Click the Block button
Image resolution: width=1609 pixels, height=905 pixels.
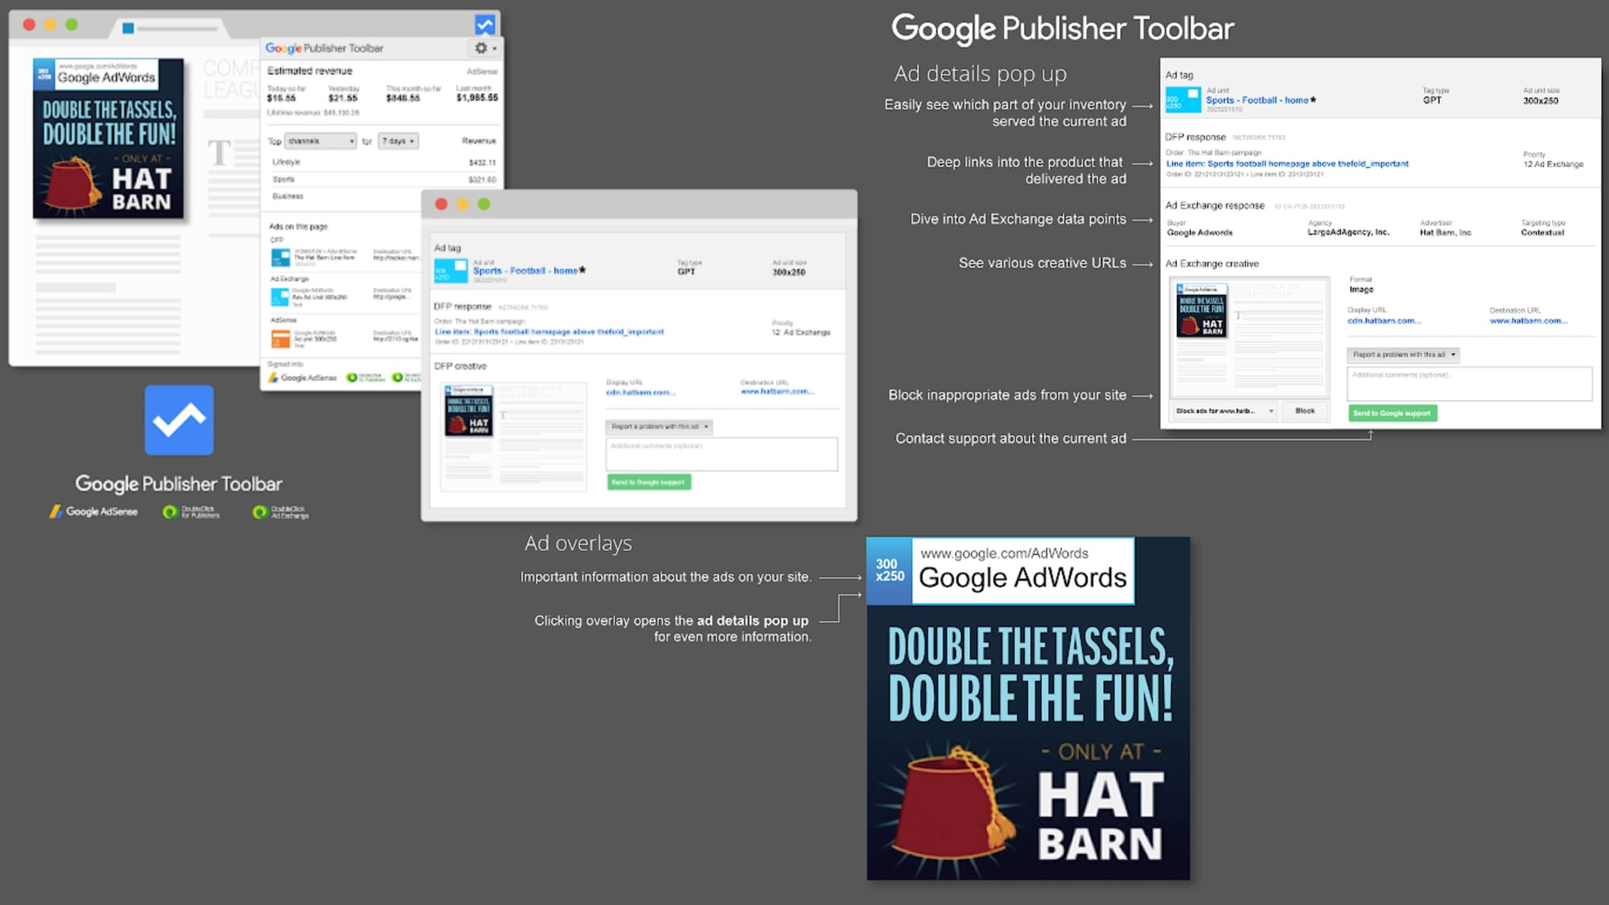[x=1305, y=411]
